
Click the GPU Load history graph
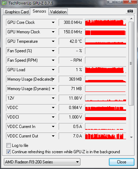point(106,70)
